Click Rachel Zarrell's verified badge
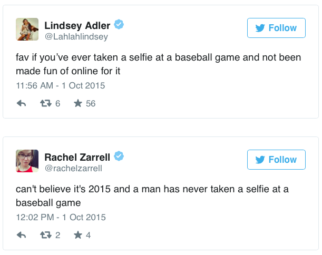The image size is (322, 255). click(120, 156)
